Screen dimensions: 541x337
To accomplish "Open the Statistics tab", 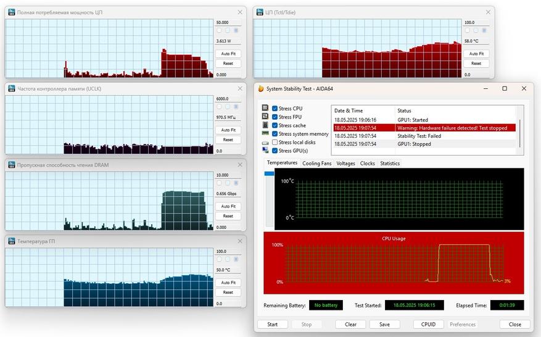I will click(389, 164).
